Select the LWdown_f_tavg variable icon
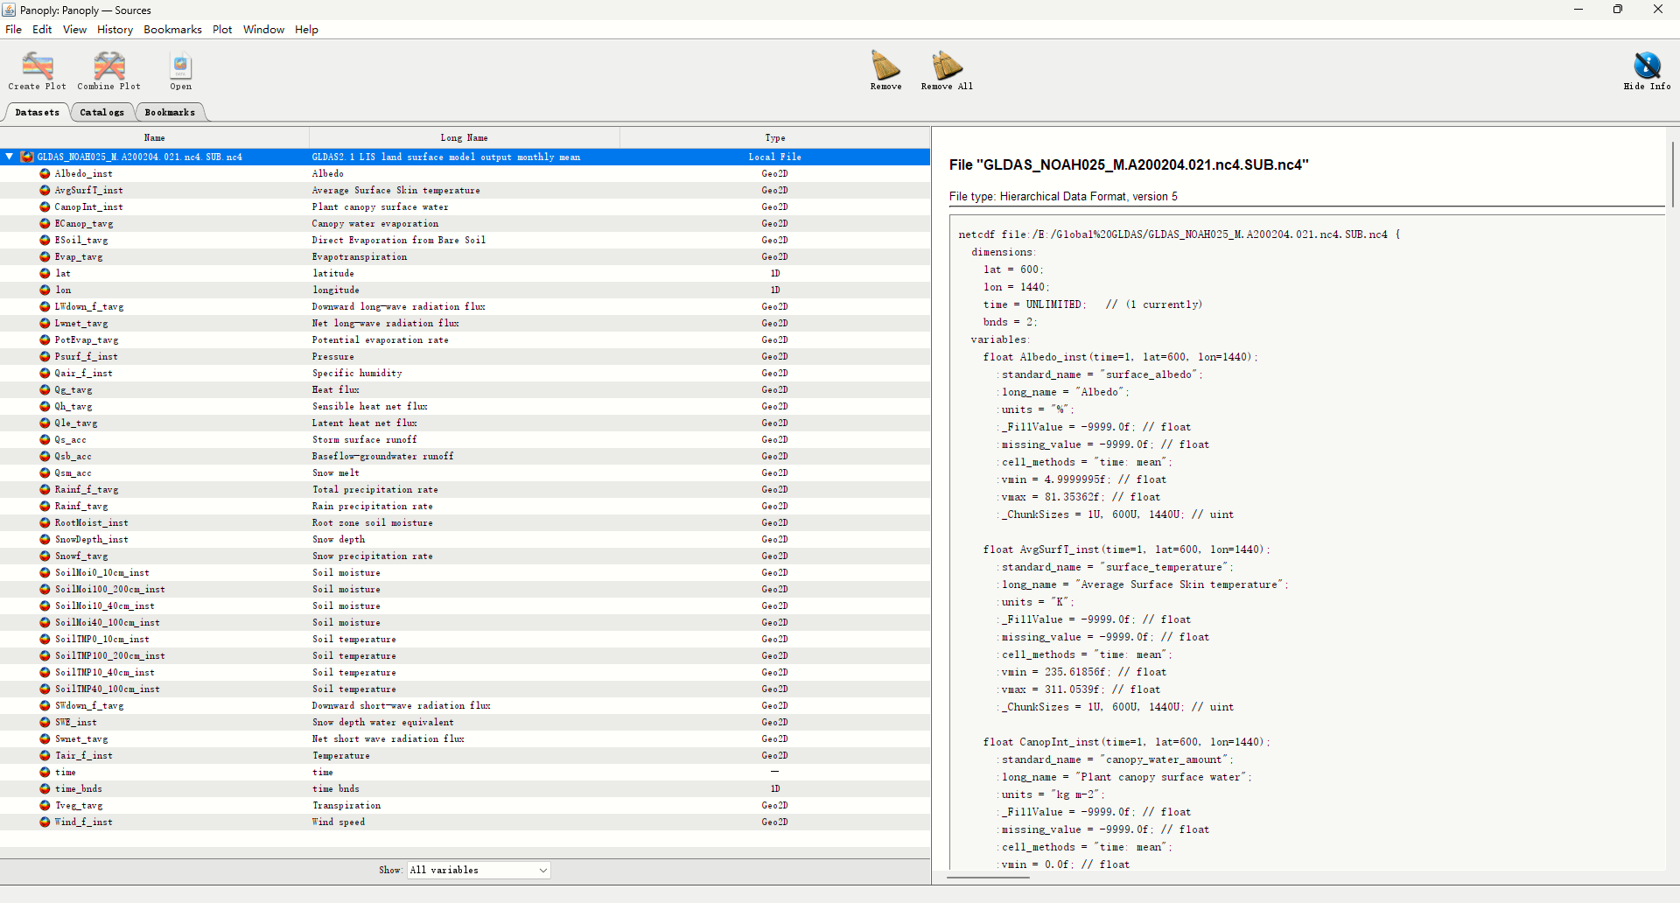Viewport: 1680px width, 903px height. 45,306
